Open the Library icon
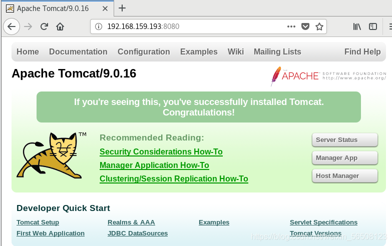This screenshot has width=392, height=246. click(x=357, y=26)
